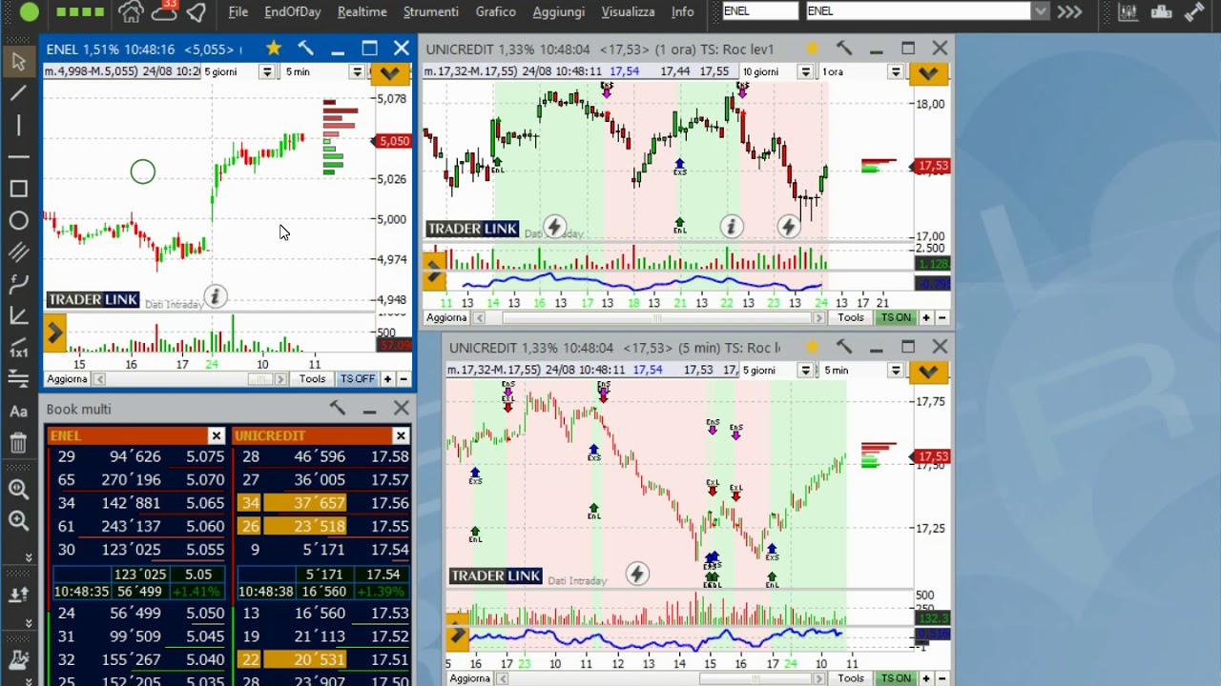
Task: Click the zoom out magnifier icon
Action: point(18,521)
